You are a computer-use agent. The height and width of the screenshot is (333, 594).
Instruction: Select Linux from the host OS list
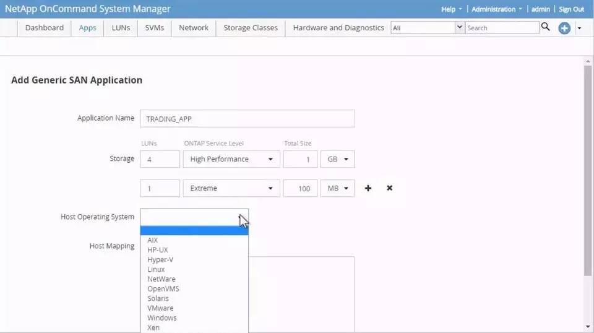pyautogui.click(x=156, y=269)
